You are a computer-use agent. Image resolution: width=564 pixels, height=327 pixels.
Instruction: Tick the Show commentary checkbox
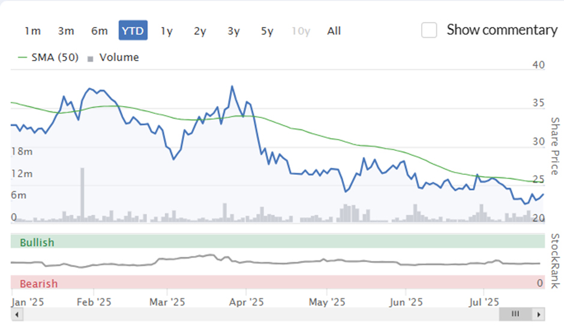(429, 30)
